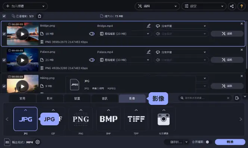Play the Palace.png preview
The image size is (248, 148).
click(x=22, y=60)
